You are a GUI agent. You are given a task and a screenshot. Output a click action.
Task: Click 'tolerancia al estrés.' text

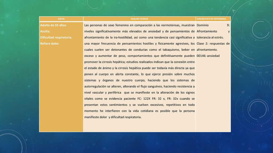(210, 37)
